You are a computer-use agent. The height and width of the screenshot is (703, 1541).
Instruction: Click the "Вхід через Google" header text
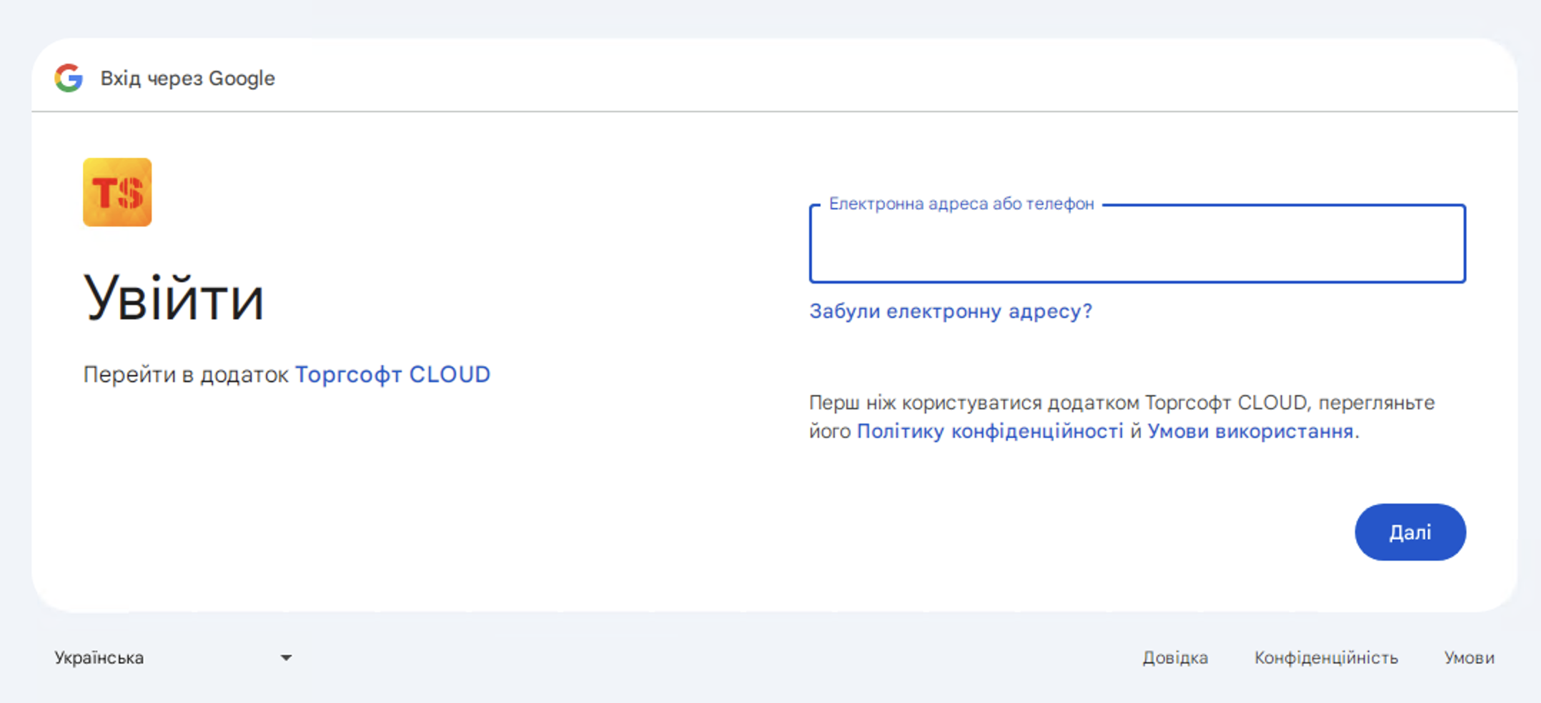pyautogui.click(x=187, y=78)
